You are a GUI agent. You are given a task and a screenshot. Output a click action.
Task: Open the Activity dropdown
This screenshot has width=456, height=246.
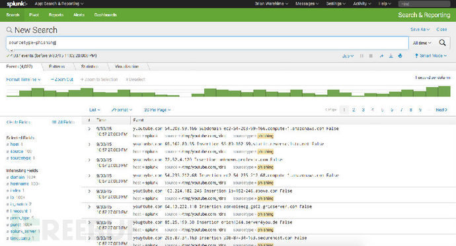click(361, 4)
